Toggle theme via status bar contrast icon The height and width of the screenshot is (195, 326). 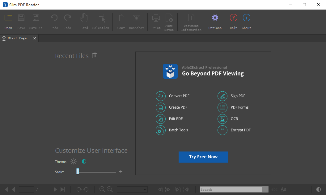pyautogui.click(x=319, y=189)
